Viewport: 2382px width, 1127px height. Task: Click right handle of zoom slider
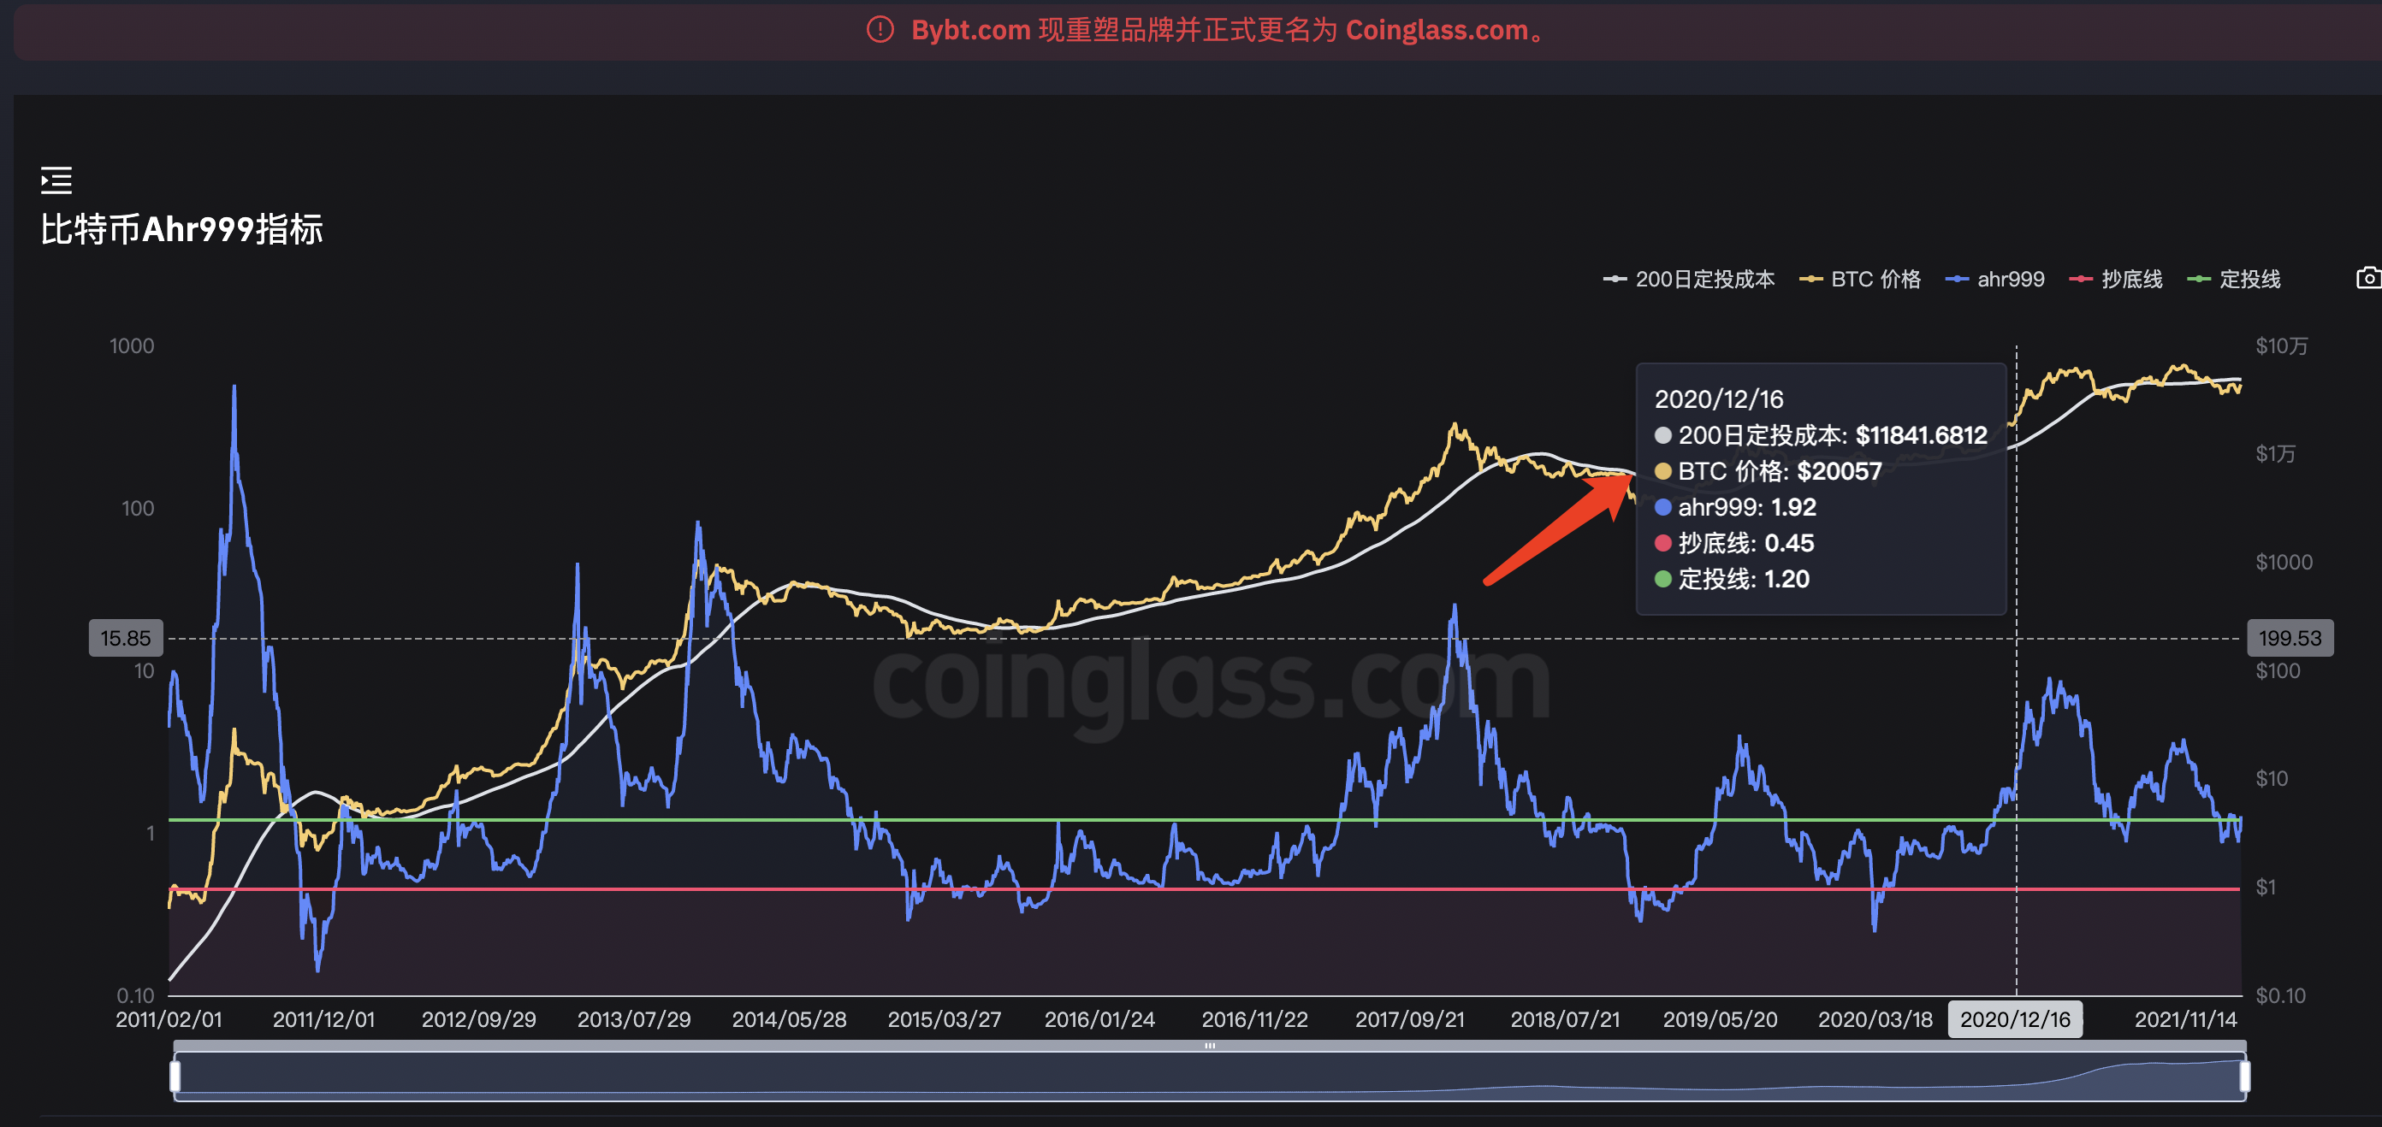2244,1077
